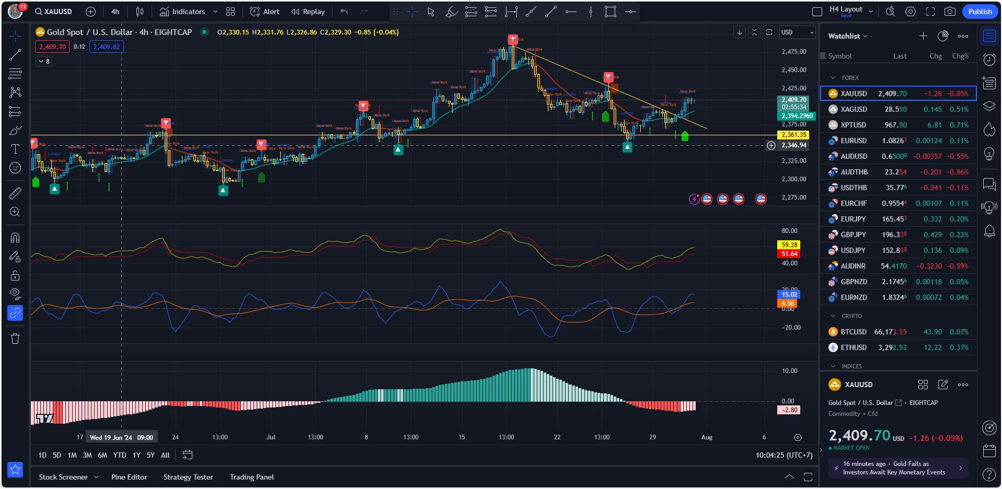Image resolution: width=1002 pixels, height=489 pixels.
Task: Open the Strategy Tester tab
Action: click(188, 477)
